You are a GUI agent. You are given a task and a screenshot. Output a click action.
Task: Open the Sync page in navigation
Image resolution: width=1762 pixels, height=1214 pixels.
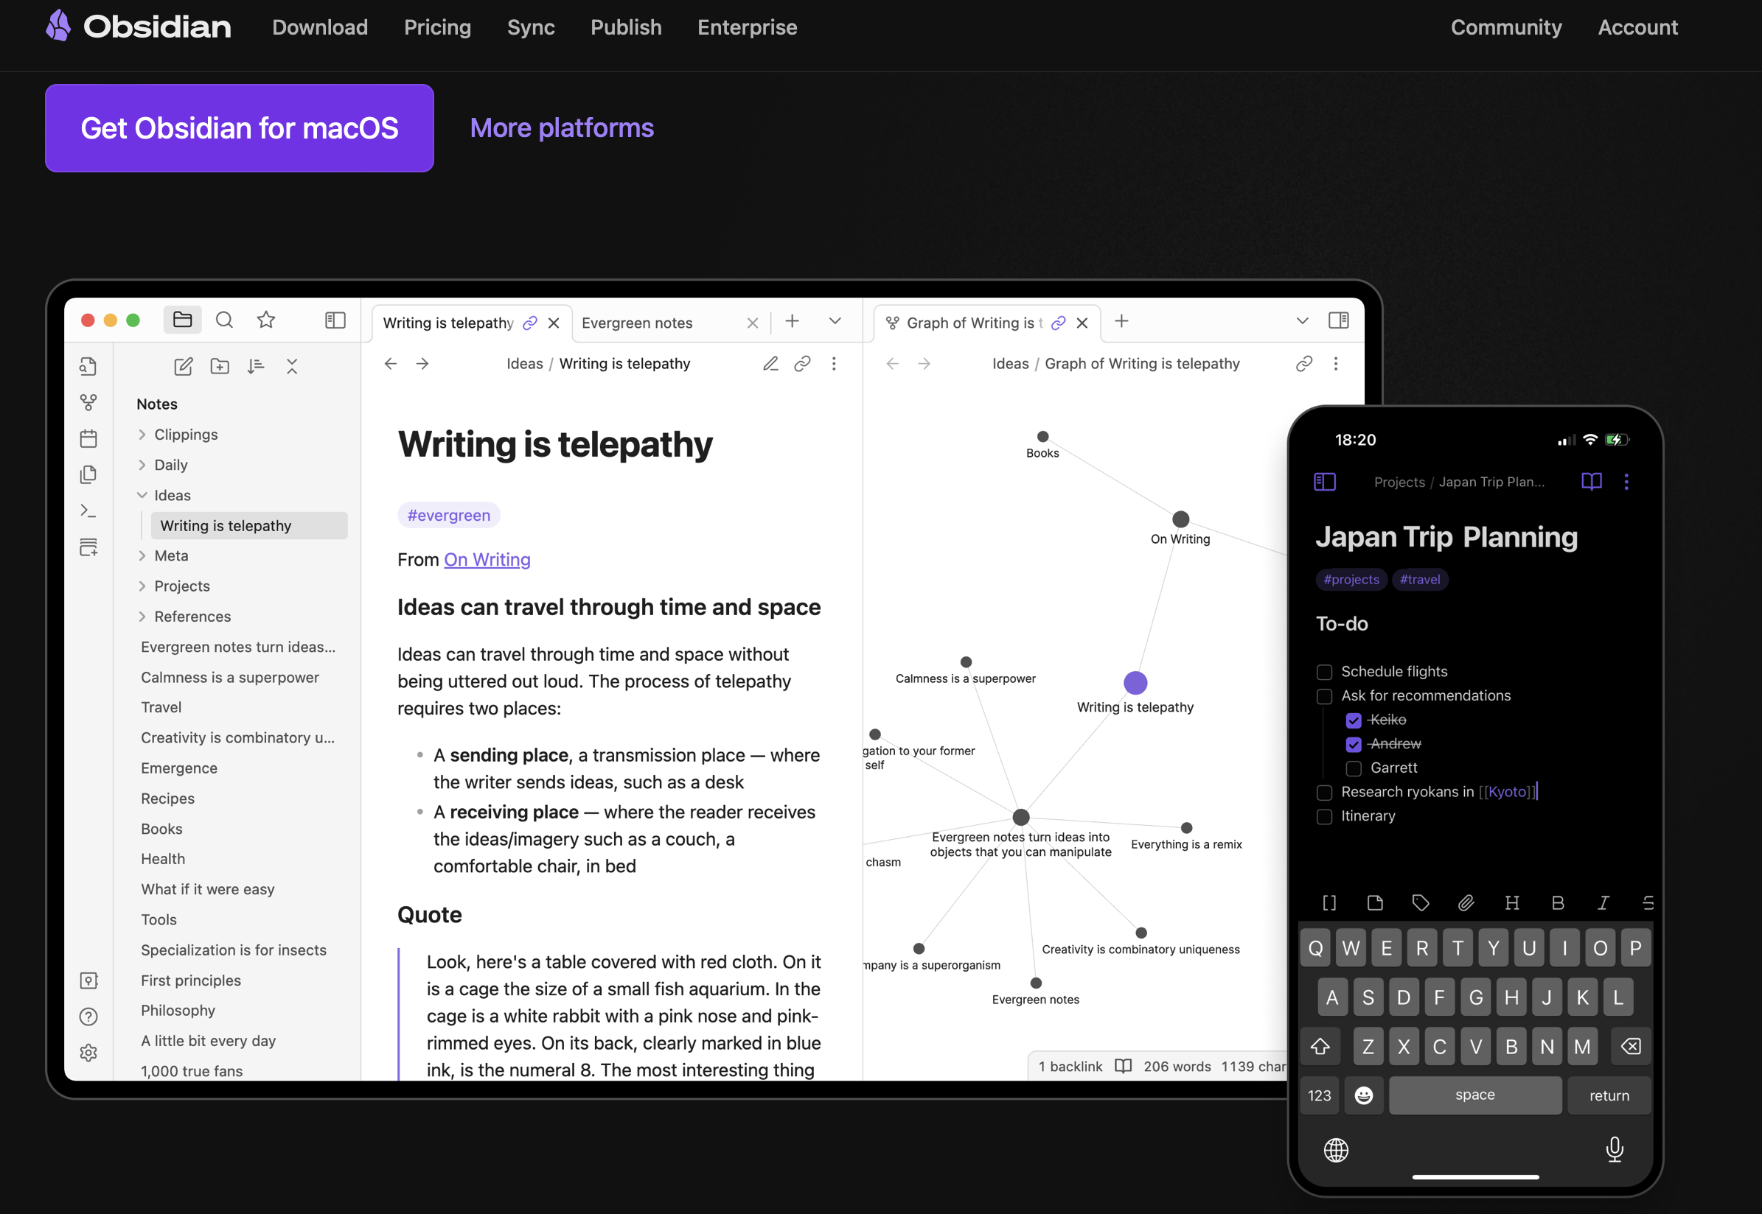pos(531,27)
